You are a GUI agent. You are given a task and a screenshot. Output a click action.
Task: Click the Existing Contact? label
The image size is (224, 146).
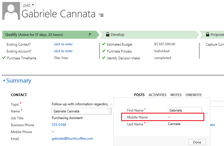point(19,44)
